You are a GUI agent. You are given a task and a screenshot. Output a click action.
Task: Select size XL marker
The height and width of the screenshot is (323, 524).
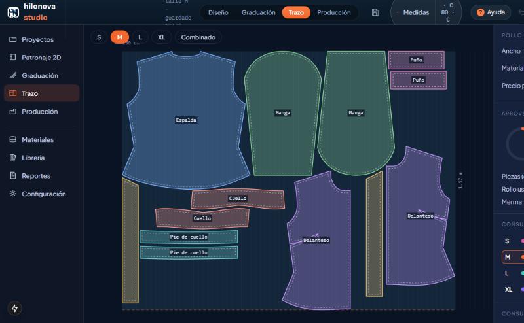[161, 37]
